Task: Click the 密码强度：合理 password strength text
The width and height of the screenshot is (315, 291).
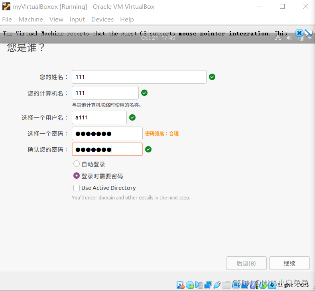Action: 162,134
